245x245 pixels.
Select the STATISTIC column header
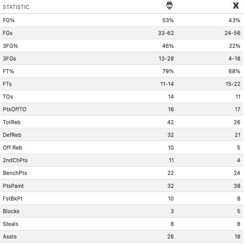tap(16, 7)
